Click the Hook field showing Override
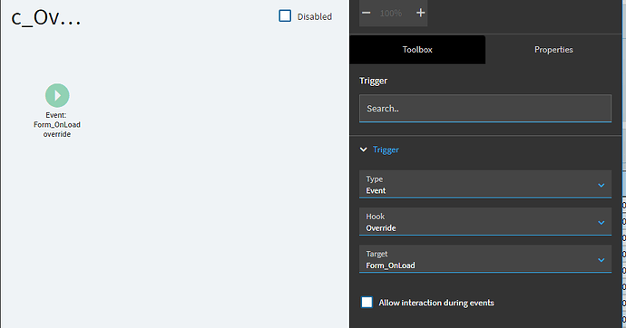The width and height of the screenshot is (626, 328). tap(485, 222)
